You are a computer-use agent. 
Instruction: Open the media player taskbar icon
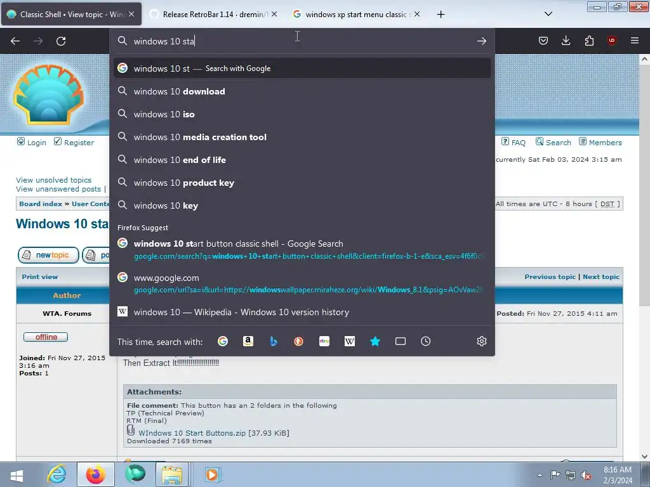tap(212, 474)
